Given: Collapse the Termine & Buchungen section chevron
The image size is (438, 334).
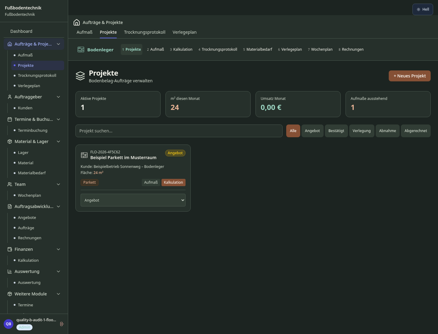Looking at the screenshot, I should [58, 119].
